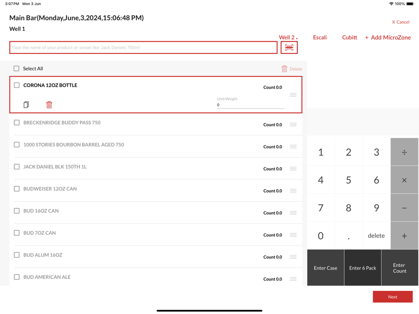Image resolution: width=419 pixels, height=314 pixels.
Task: Grab reorder handle for Budweiser 12oz Can
Action: coord(293,191)
